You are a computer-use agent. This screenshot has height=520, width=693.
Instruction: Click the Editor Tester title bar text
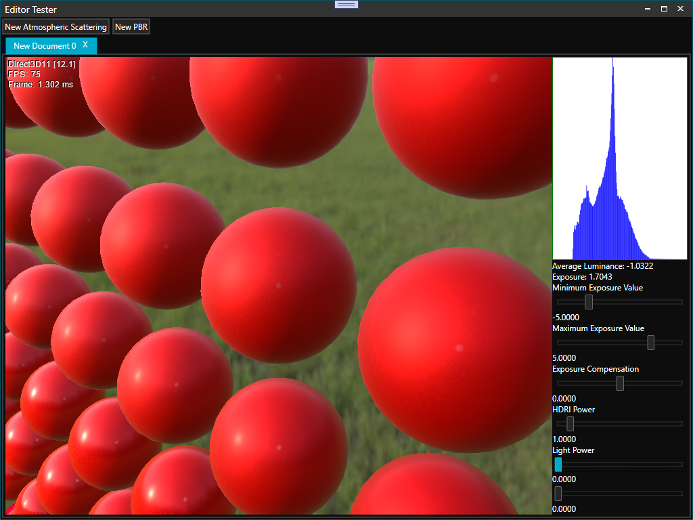pos(31,9)
